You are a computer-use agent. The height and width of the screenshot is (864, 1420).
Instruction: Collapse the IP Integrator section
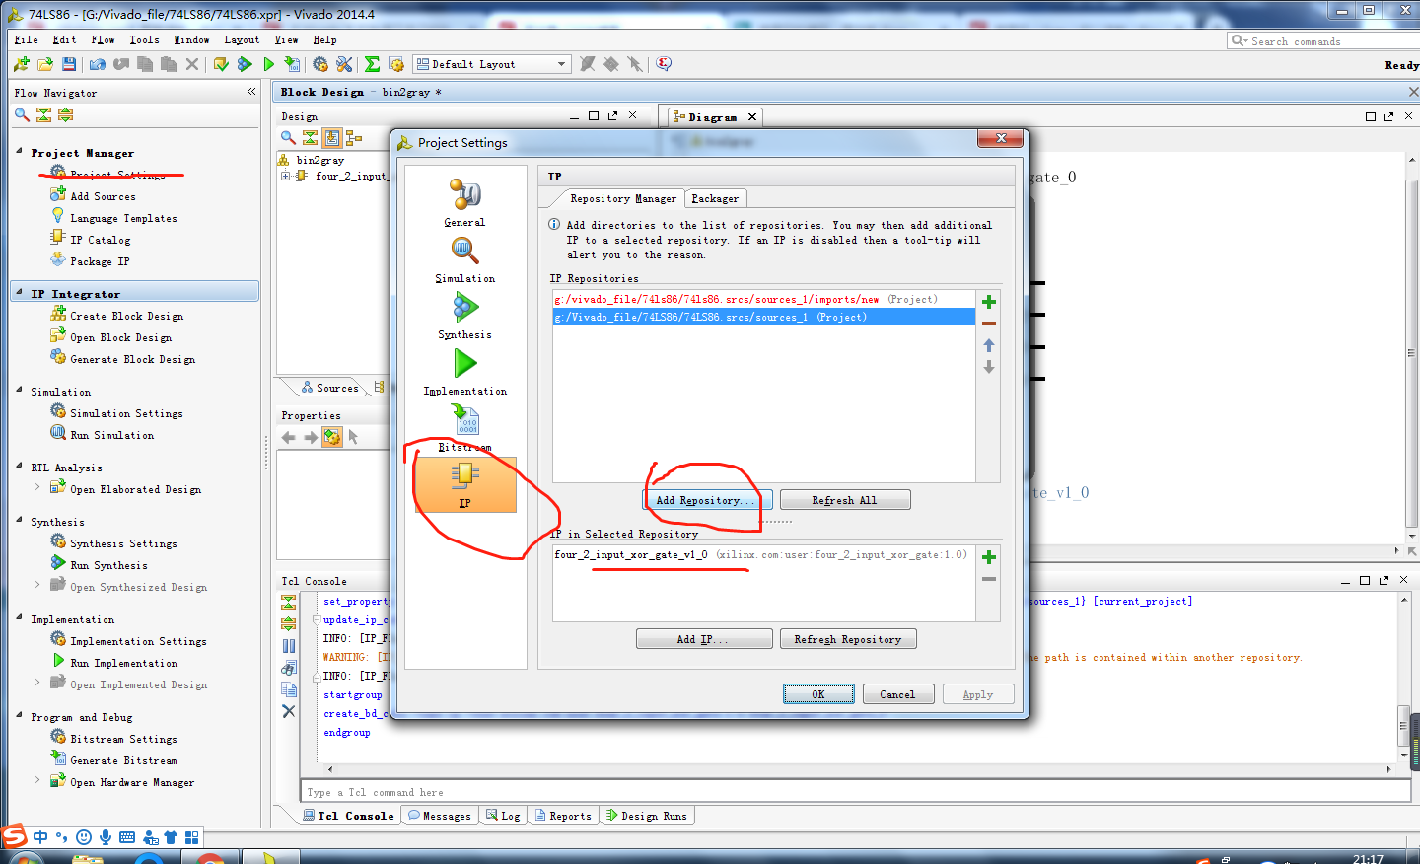click(x=20, y=293)
